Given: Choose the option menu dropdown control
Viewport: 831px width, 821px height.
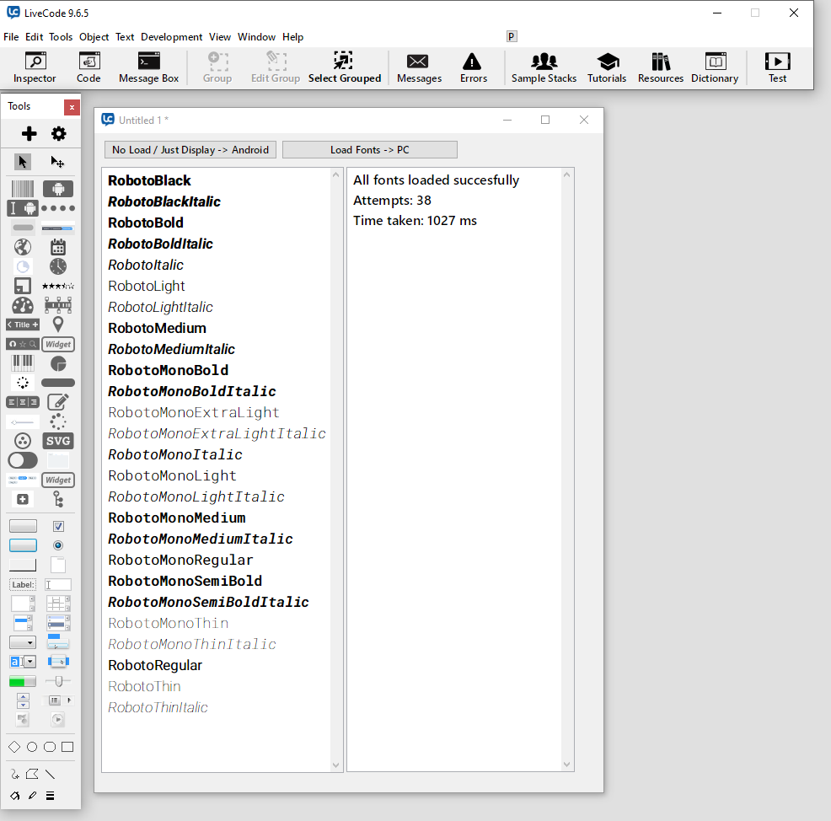Looking at the screenshot, I should pyautogui.click(x=23, y=642).
